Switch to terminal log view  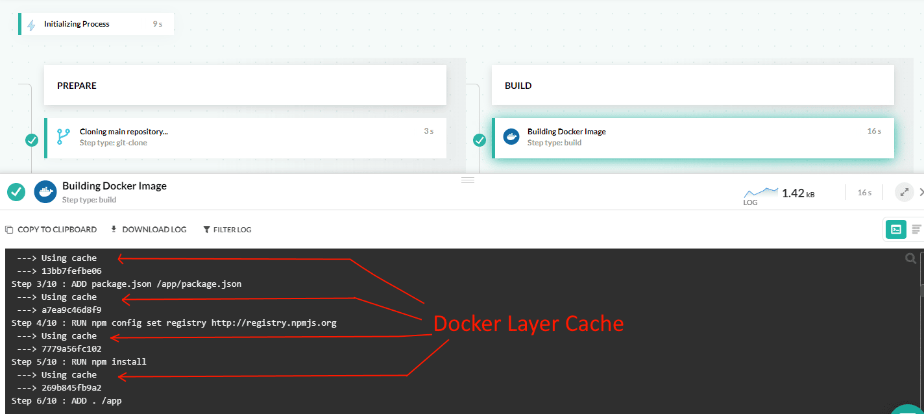pos(896,230)
